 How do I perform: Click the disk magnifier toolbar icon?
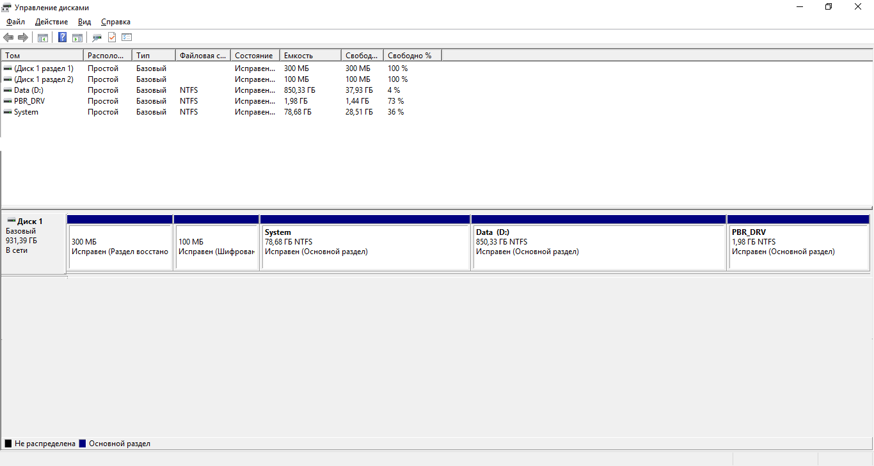[x=97, y=37]
